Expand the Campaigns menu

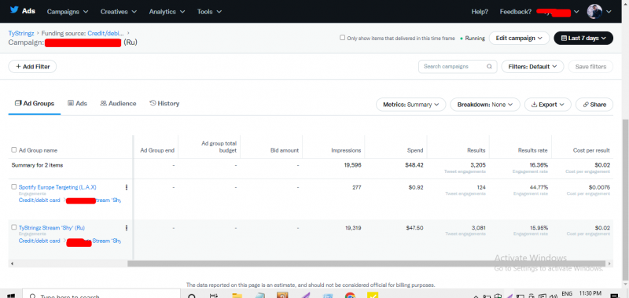click(x=68, y=12)
